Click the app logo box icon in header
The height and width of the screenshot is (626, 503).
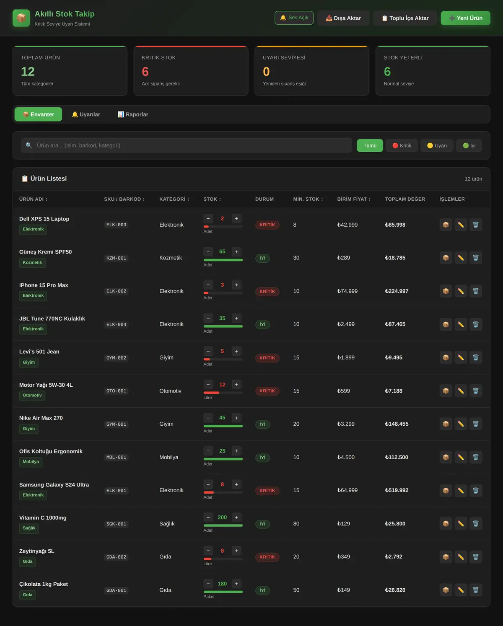pos(21,18)
